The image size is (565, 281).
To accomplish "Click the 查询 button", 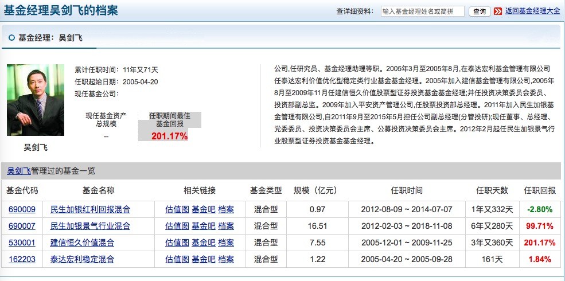I will click(x=480, y=11).
